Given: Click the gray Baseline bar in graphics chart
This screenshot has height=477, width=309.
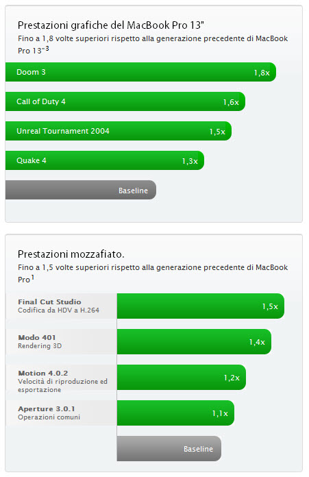Looking at the screenshot, I should [x=81, y=190].
